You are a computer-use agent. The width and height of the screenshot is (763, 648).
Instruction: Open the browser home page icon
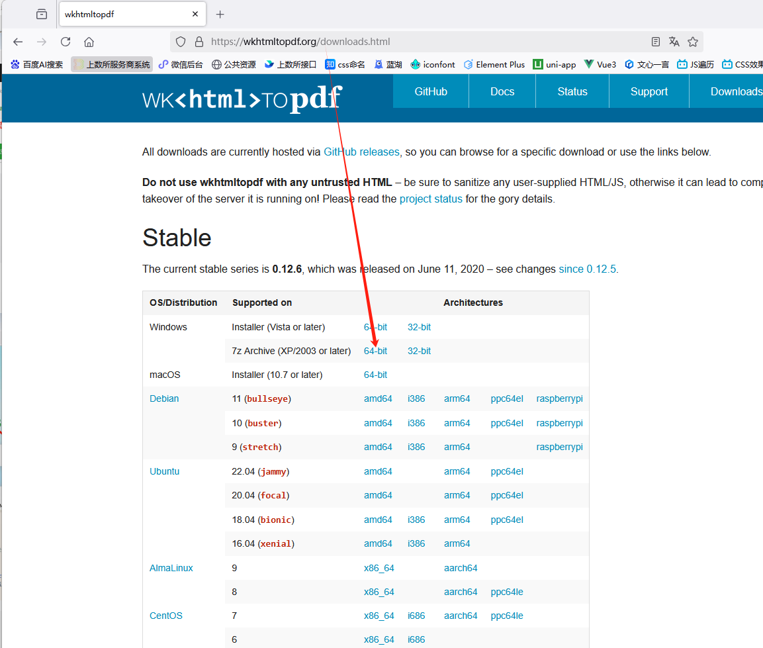[89, 42]
